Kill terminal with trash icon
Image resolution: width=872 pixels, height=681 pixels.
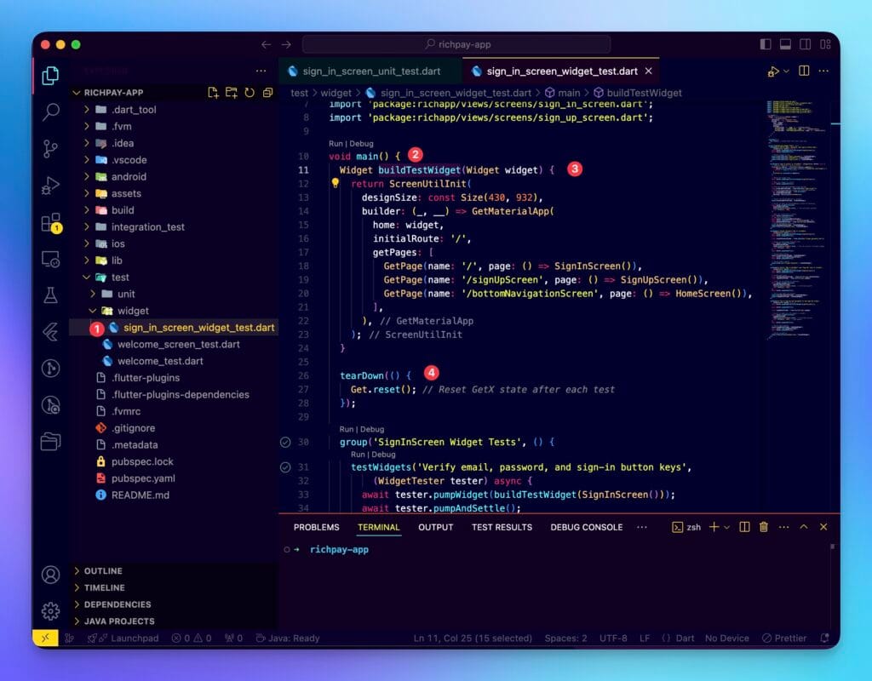coord(764,527)
